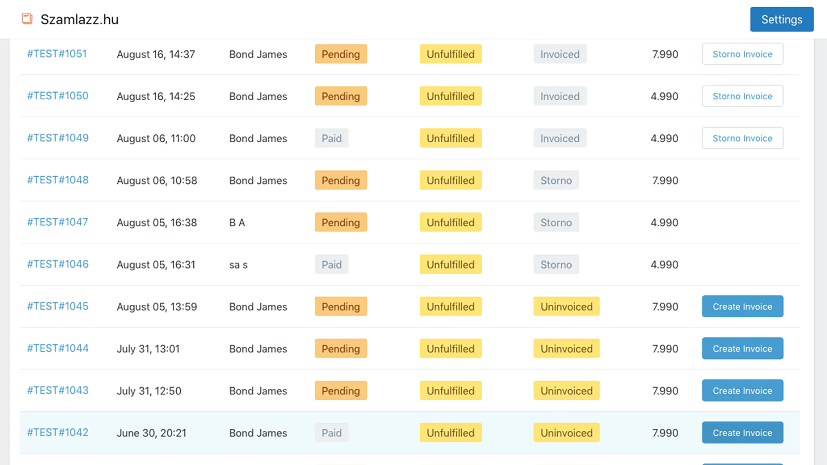
Task: Click Bond James in row #TEST#1042
Action: pos(258,433)
